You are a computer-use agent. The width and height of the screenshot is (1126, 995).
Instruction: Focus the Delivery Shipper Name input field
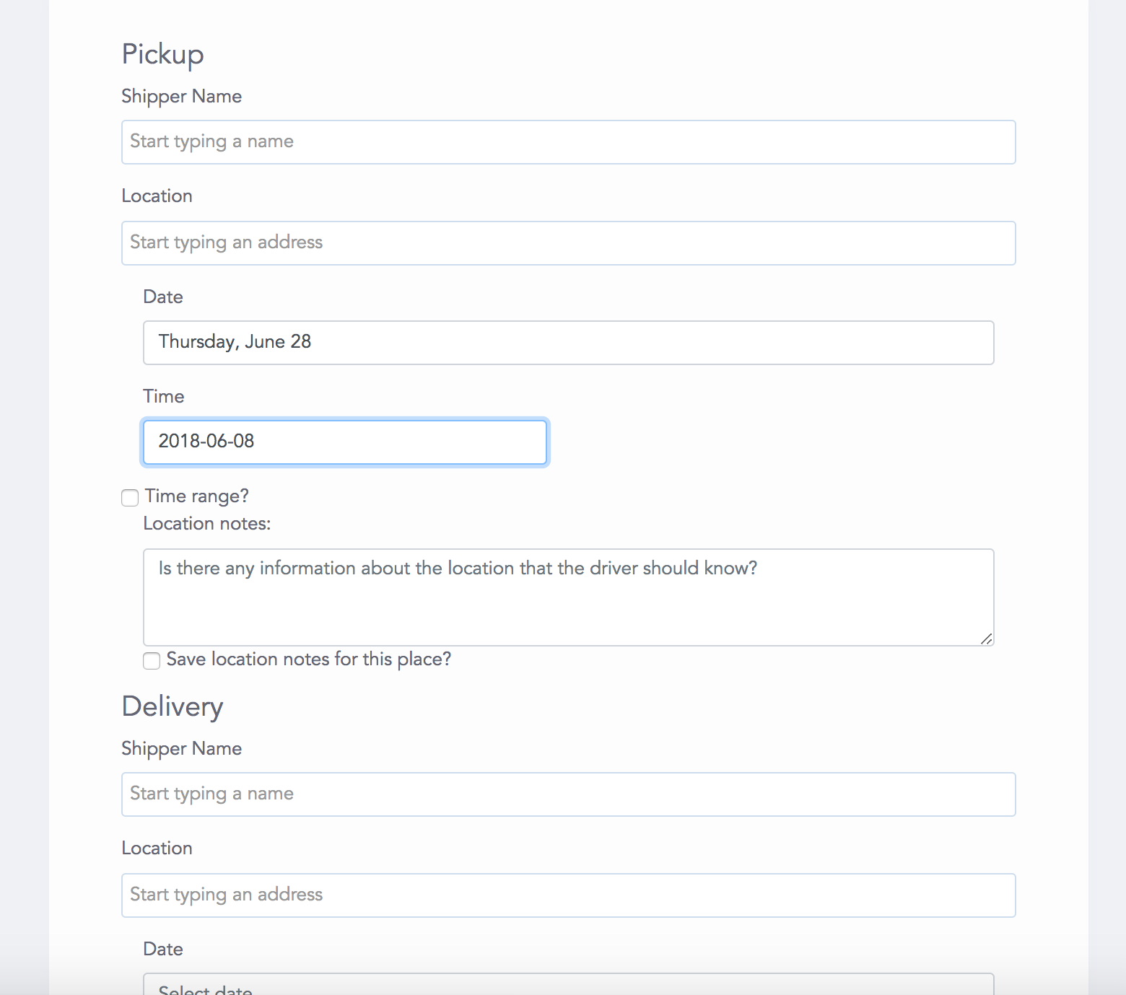568,794
